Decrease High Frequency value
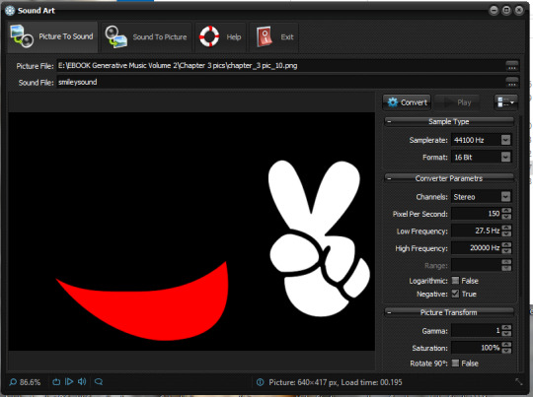Screen dimensions: 533x397 [x=506, y=251]
